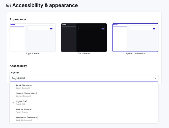Choose Deutsch (Deutschland) from the language list

[84, 95]
